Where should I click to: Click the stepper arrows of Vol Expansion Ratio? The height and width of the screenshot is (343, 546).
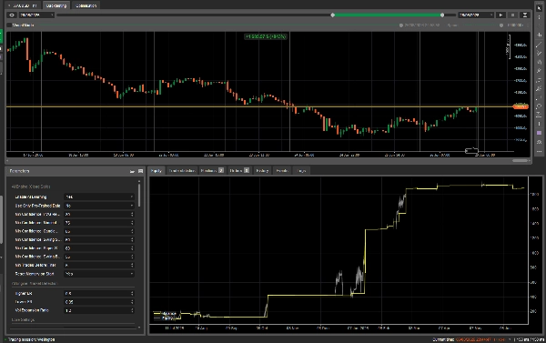(132, 310)
